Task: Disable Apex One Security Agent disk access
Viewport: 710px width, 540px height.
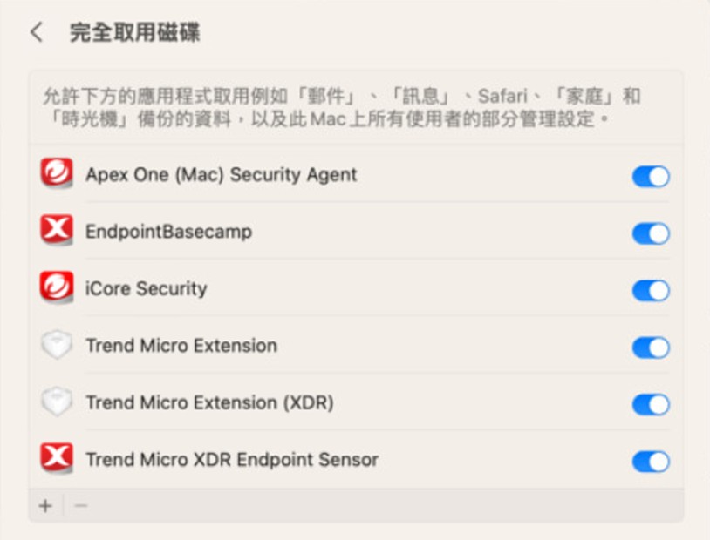Action: [x=651, y=177]
